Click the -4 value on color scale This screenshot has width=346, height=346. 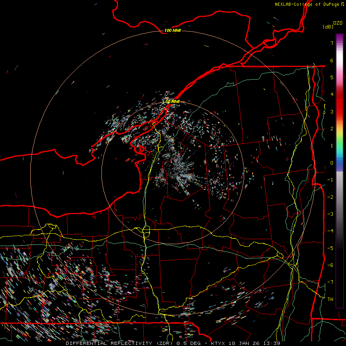[330, 231]
